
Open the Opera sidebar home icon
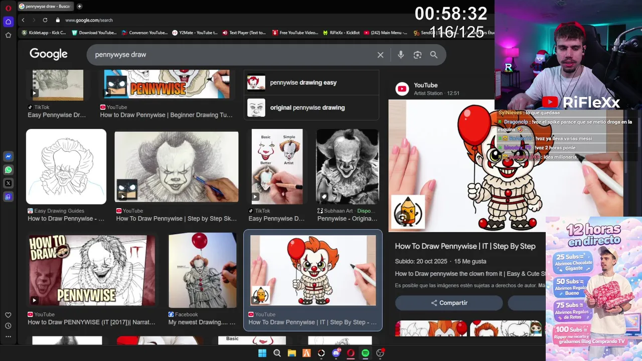pyautogui.click(x=8, y=22)
